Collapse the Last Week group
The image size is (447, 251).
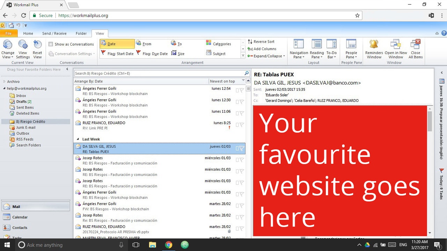click(78, 139)
